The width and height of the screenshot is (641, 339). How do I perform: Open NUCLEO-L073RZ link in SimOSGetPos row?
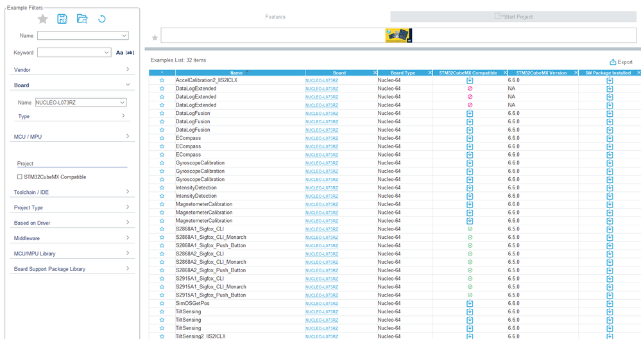tap(321, 304)
